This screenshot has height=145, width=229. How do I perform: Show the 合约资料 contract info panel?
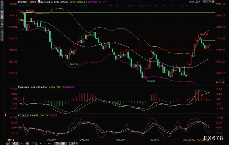tap(2, 34)
